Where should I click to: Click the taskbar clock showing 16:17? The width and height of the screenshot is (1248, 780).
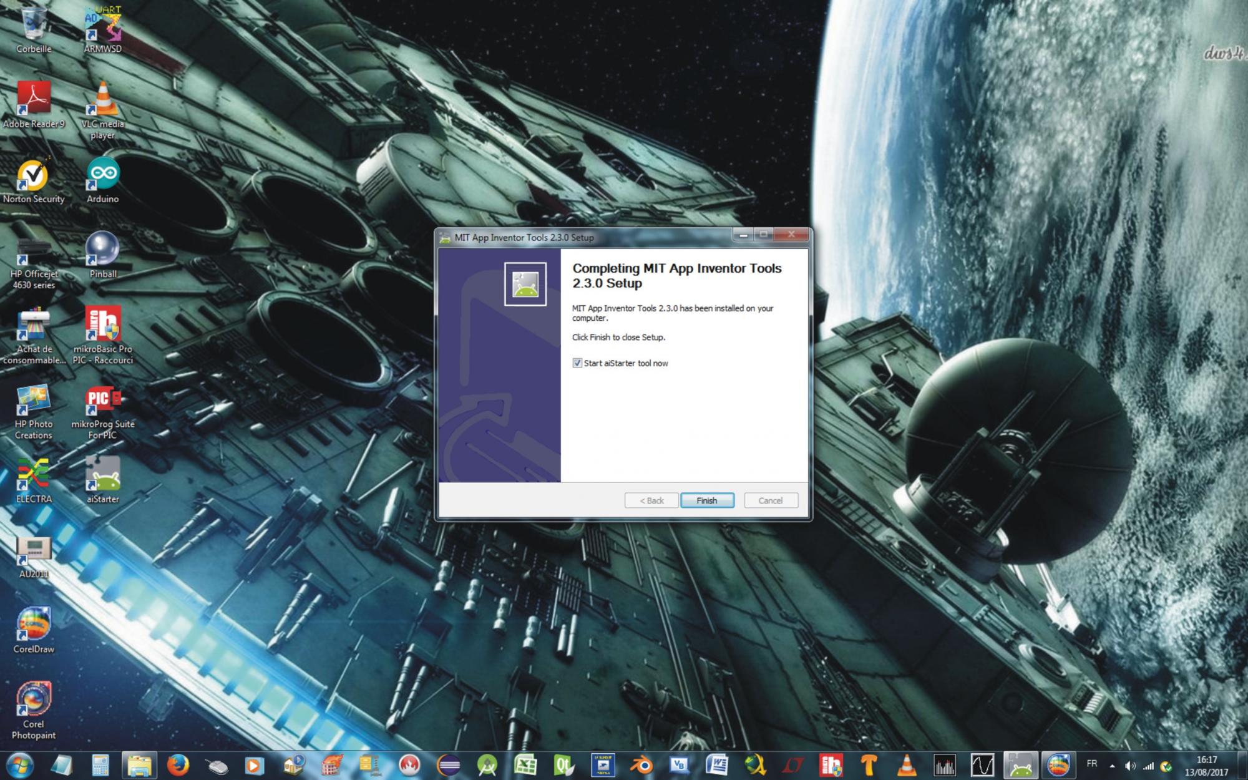pos(1207,766)
